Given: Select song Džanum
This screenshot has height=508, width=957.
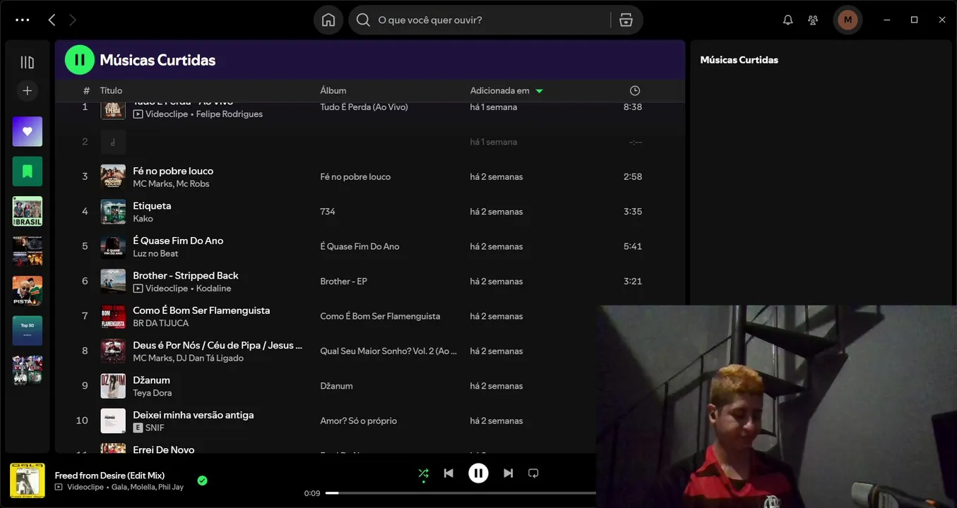Looking at the screenshot, I should point(151,380).
